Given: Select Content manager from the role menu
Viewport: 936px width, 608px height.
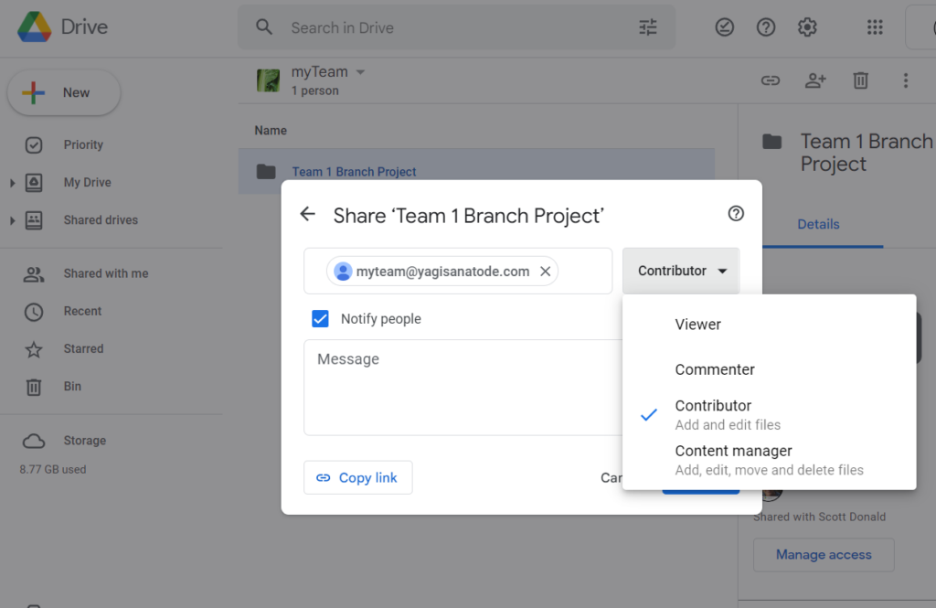Looking at the screenshot, I should point(733,451).
